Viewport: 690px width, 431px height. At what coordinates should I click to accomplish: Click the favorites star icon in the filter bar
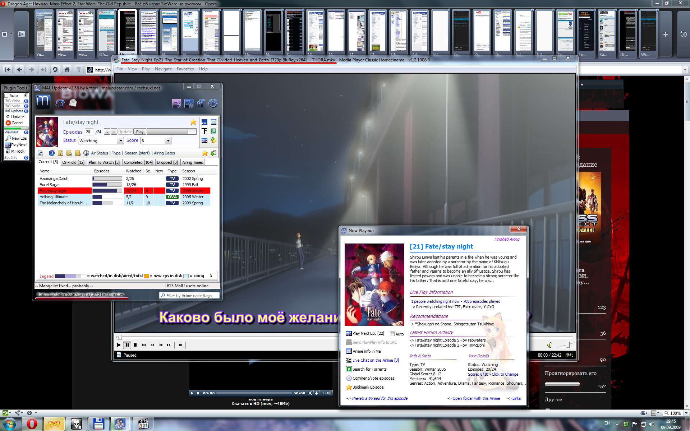pyautogui.click(x=205, y=153)
